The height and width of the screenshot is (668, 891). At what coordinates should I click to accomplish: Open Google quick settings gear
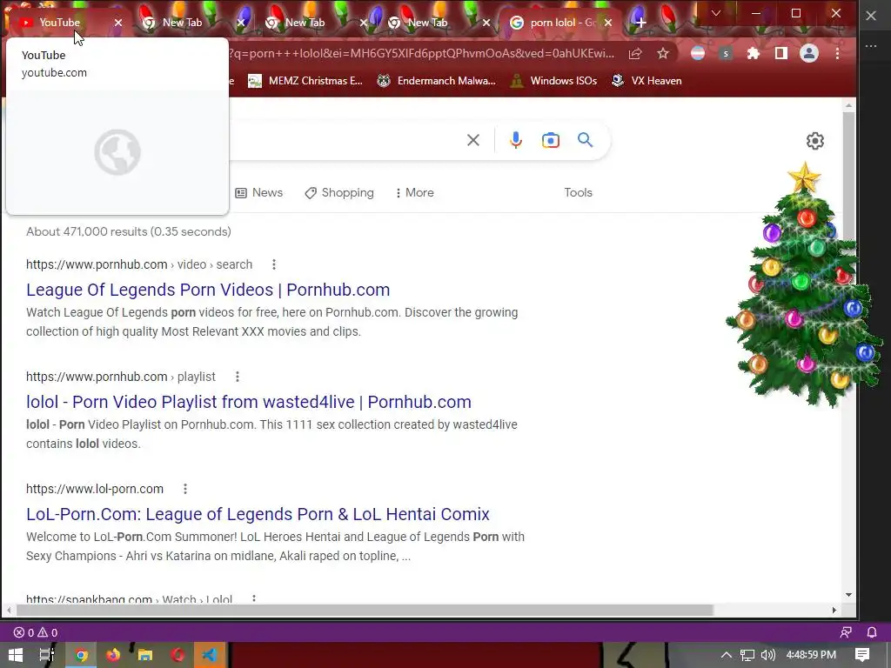(814, 141)
